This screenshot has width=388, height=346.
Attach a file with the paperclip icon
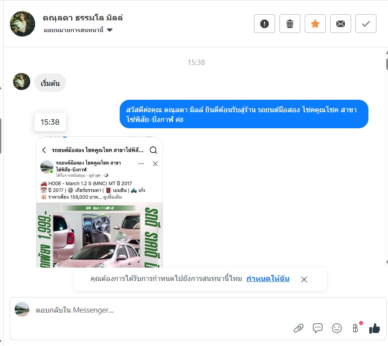[x=299, y=328]
